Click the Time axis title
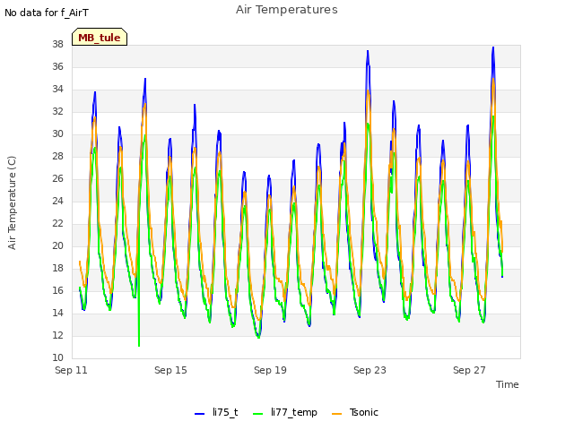This screenshot has height=430, width=574. click(x=508, y=384)
